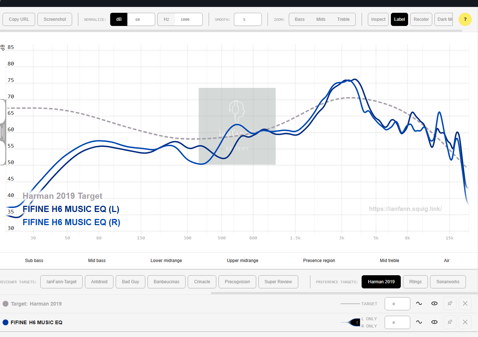Turn on Dark Mode
Viewport: 478px width, 337px height.
tap(444, 19)
